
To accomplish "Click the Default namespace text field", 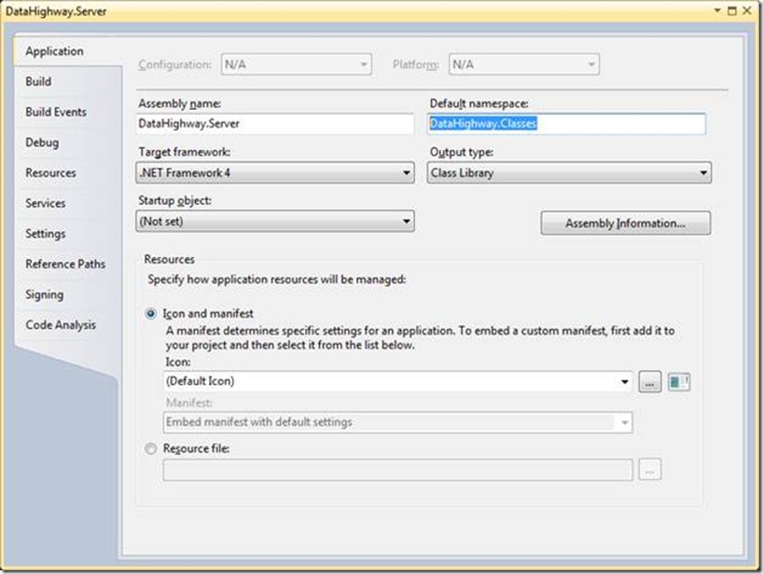I will (x=566, y=123).
